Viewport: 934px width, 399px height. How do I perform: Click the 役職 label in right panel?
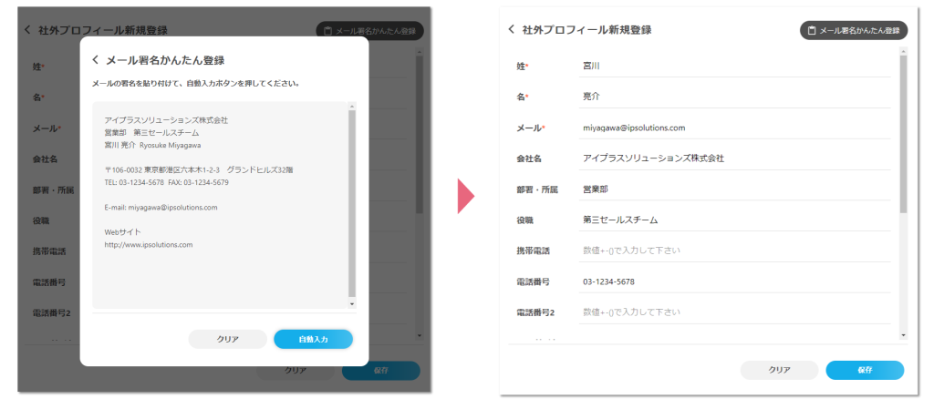tap(524, 220)
